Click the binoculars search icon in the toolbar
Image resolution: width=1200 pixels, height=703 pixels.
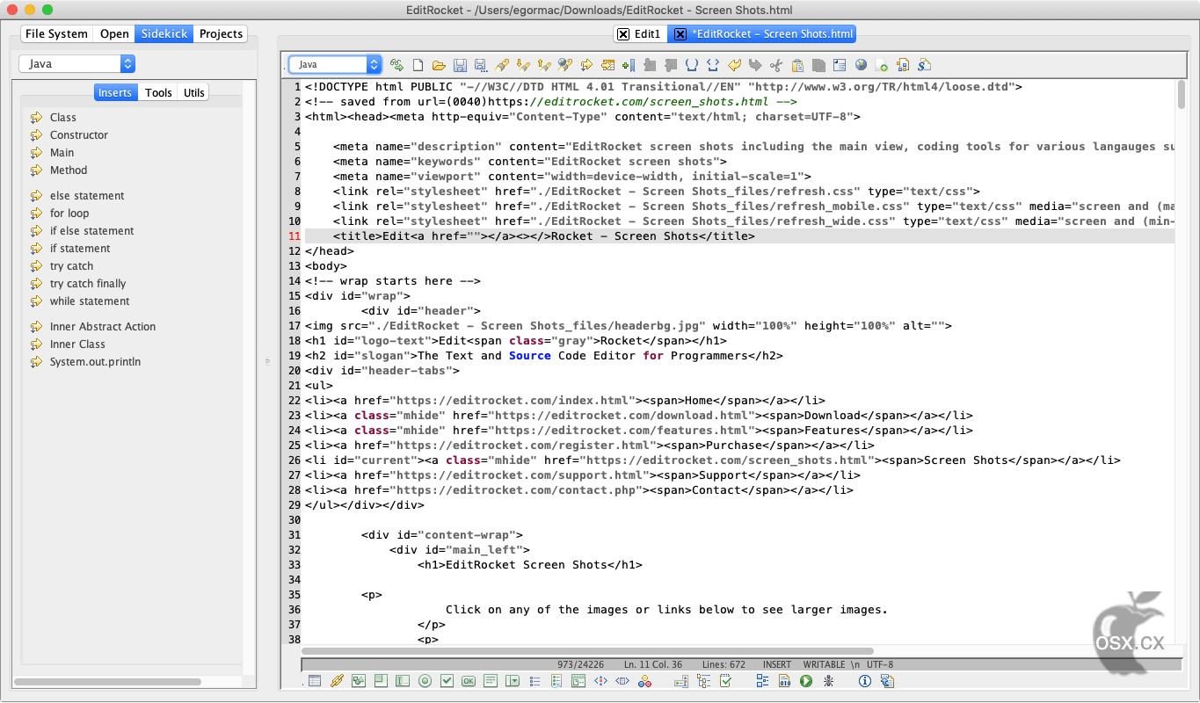click(x=565, y=65)
